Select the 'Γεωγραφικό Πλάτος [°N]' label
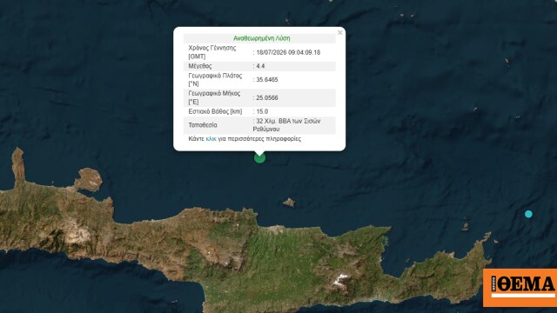The height and width of the screenshot is (313, 557). (215, 79)
